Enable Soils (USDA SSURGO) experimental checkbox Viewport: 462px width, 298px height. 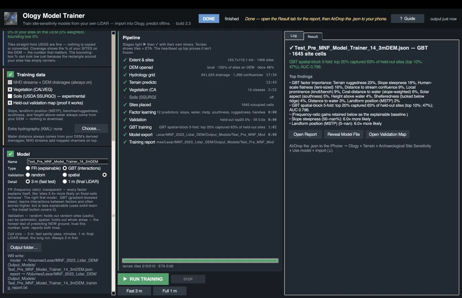(10, 96)
